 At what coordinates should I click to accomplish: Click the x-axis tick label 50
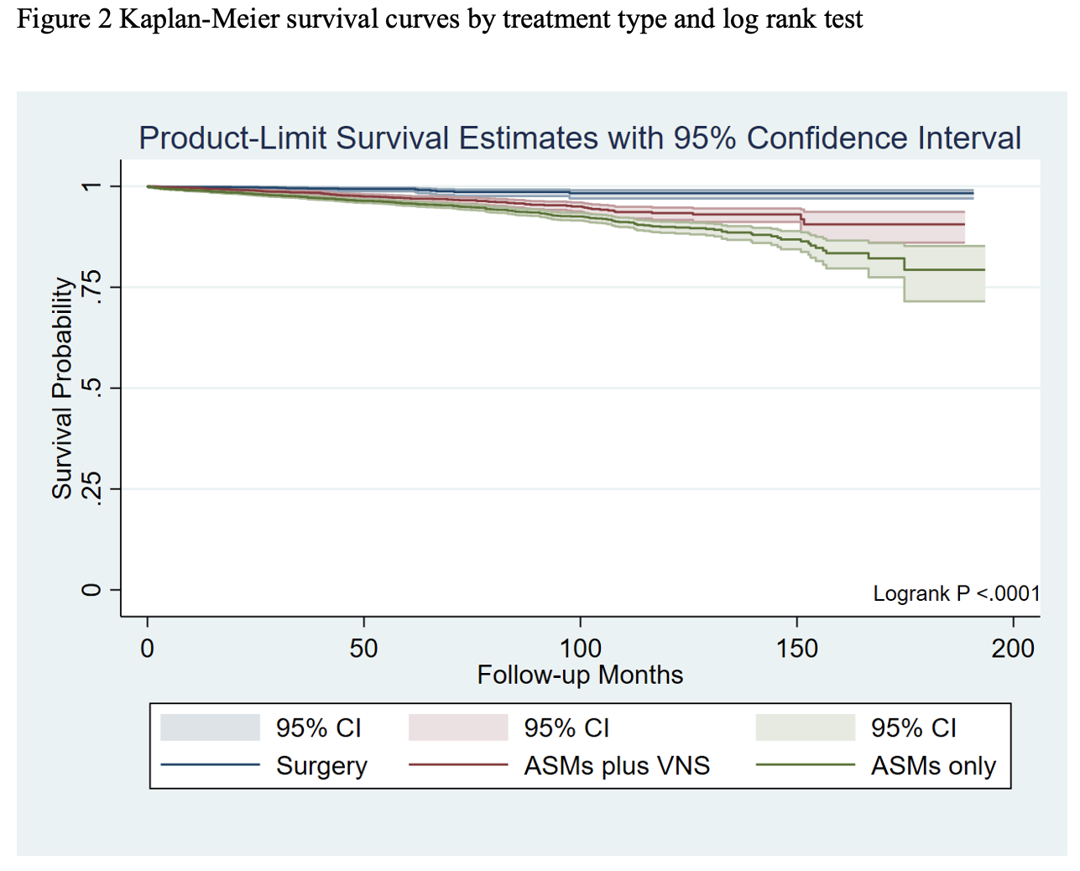point(363,649)
